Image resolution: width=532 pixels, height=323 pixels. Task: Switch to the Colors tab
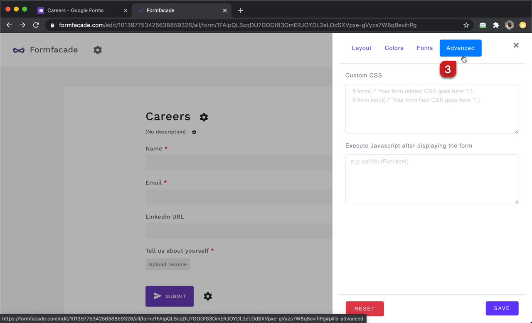pos(394,48)
